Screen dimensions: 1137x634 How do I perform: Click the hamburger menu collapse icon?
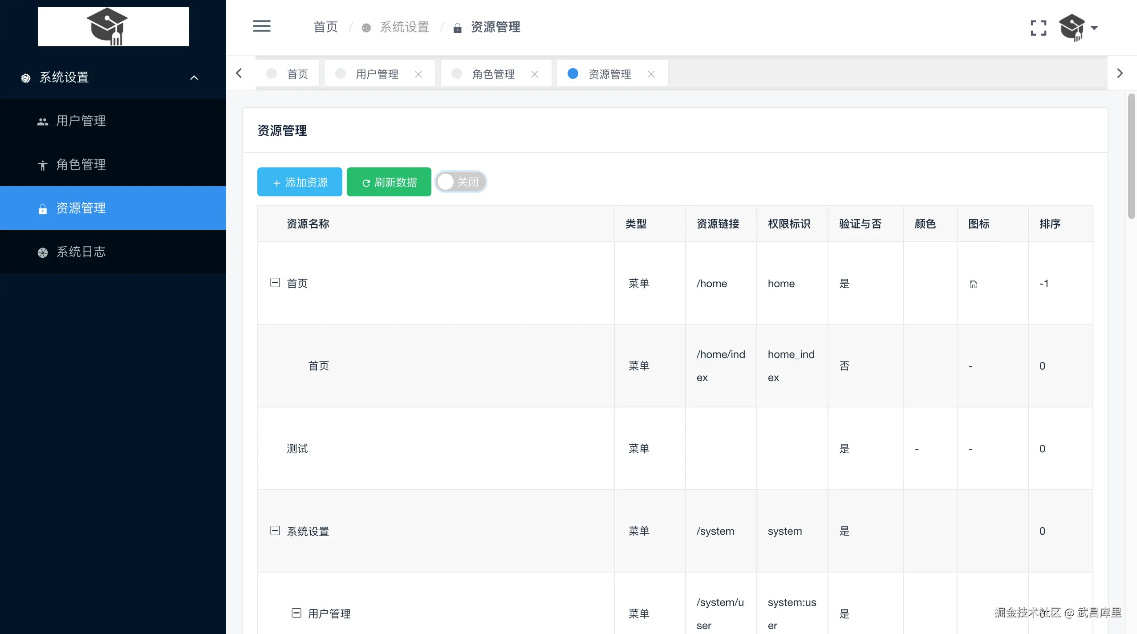click(x=261, y=26)
